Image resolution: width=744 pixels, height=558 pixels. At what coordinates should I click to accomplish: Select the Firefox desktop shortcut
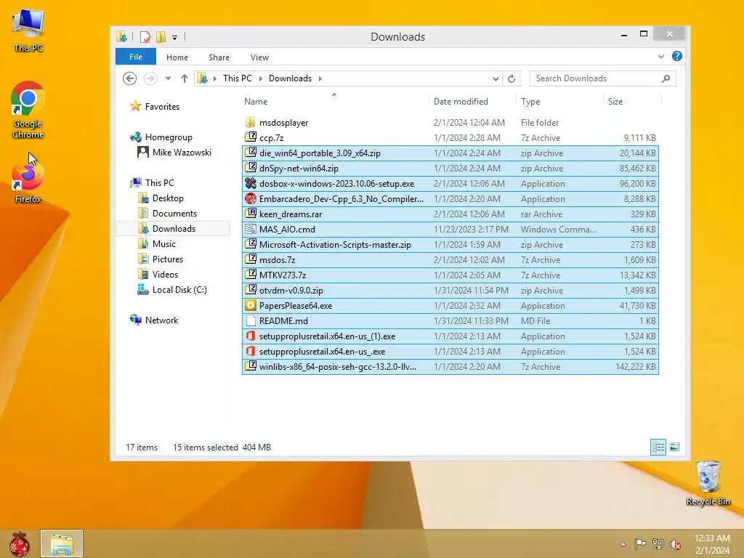point(28,183)
